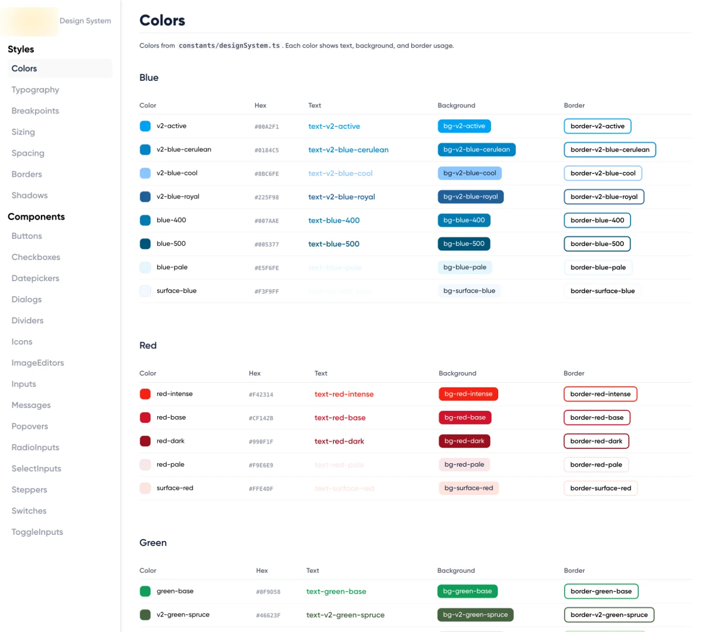Navigate to Popovers component page
Image resolution: width=707 pixels, height=632 pixels.
(30, 426)
